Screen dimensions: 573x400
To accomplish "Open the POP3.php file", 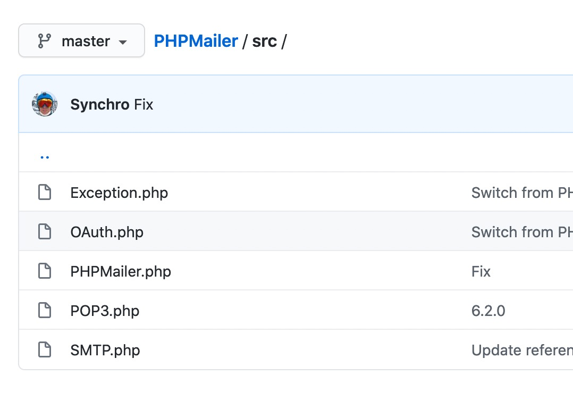I will coord(105,311).
